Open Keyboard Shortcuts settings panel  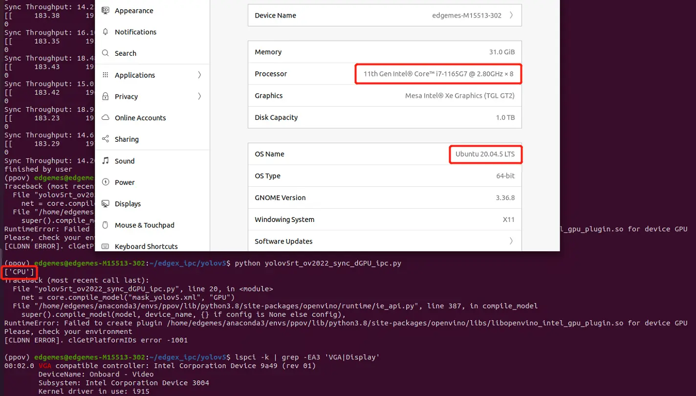(x=146, y=246)
